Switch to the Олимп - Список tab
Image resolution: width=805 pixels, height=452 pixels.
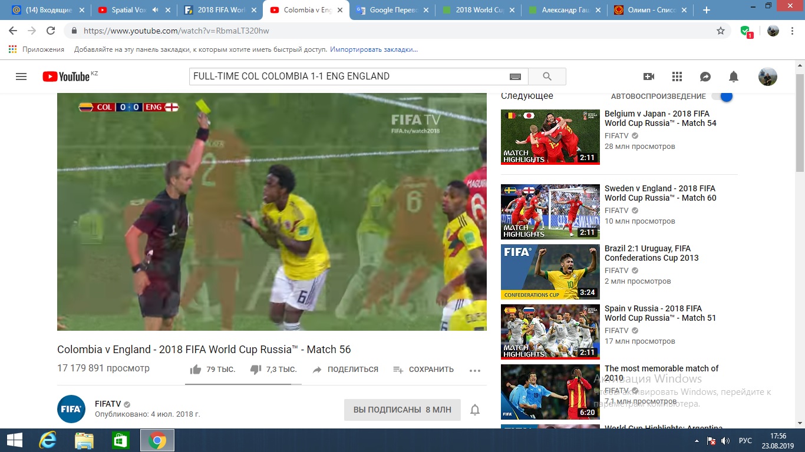pos(651,10)
